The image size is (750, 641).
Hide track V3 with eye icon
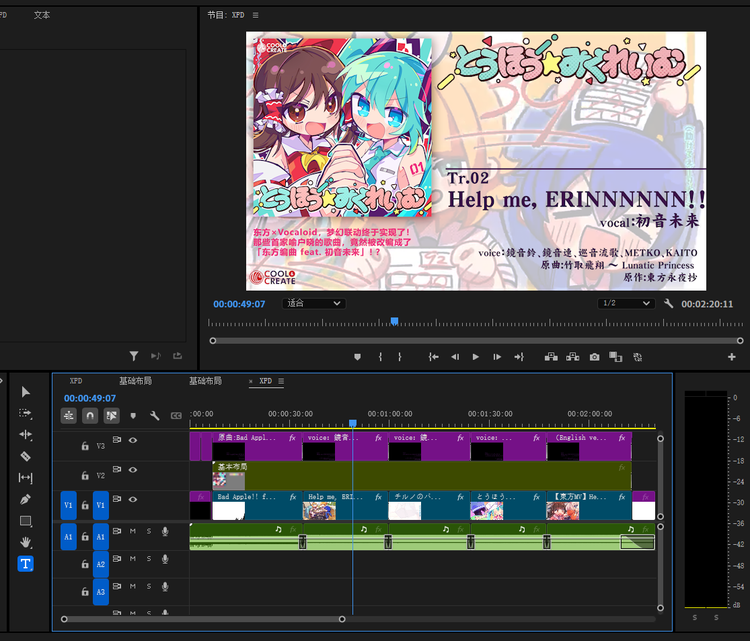click(x=133, y=441)
